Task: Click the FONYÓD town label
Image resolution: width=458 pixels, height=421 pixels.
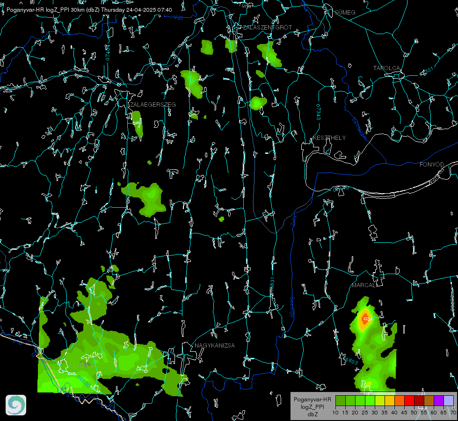Action: 432,165
